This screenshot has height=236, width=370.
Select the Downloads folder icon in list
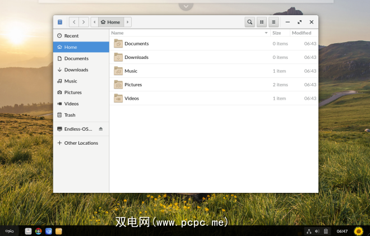pyautogui.click(x=118, y=57)
